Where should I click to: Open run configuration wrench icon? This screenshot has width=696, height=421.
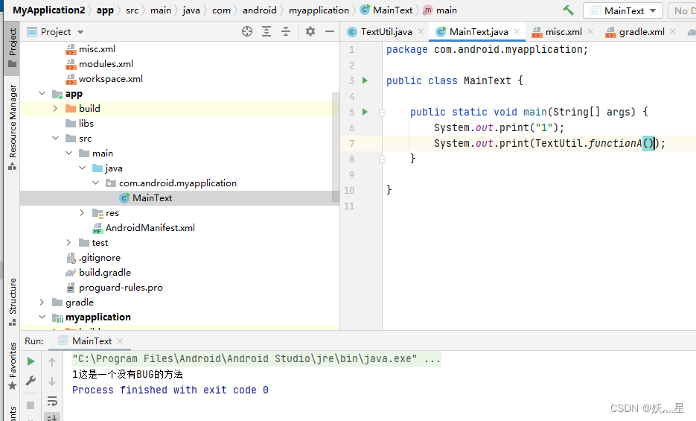pyautogui.click(x=31, y=381)
